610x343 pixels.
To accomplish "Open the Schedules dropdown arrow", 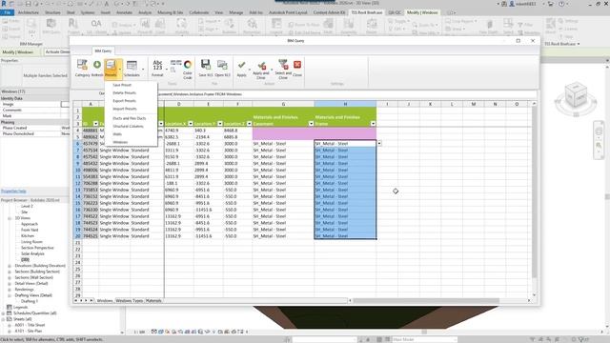I will coord(143,70).
